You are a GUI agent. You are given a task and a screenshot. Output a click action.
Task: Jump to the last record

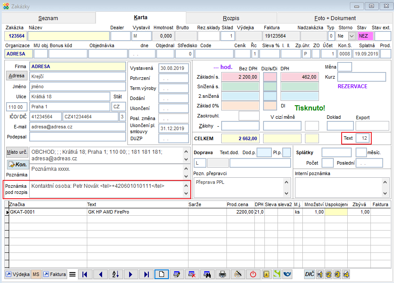pos(146,274)
